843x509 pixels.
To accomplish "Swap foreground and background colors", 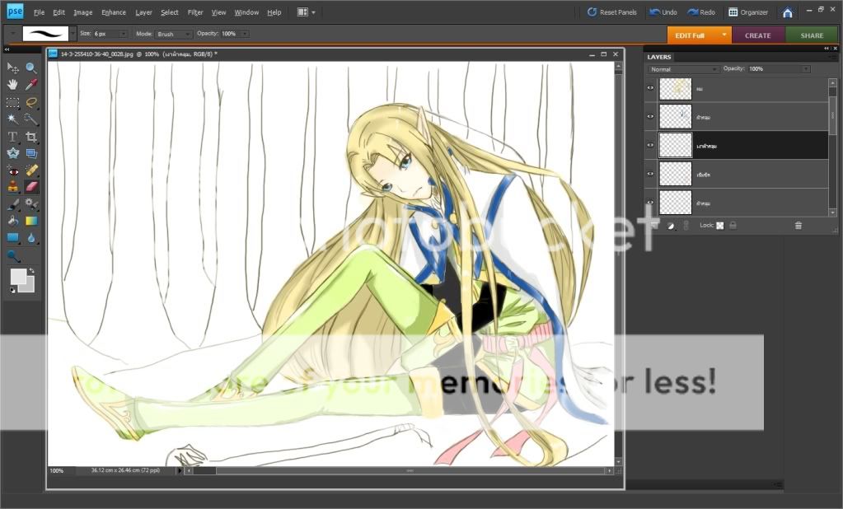I will (31, 270).
